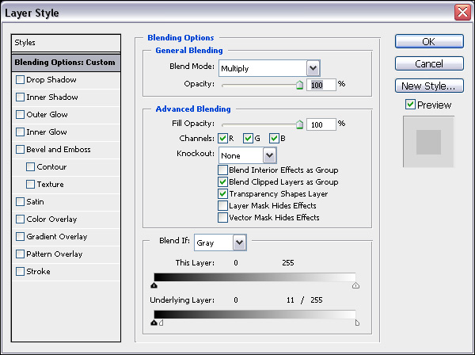
Task: Toggle the Preview checkbox
Action: tap(409, 105)
